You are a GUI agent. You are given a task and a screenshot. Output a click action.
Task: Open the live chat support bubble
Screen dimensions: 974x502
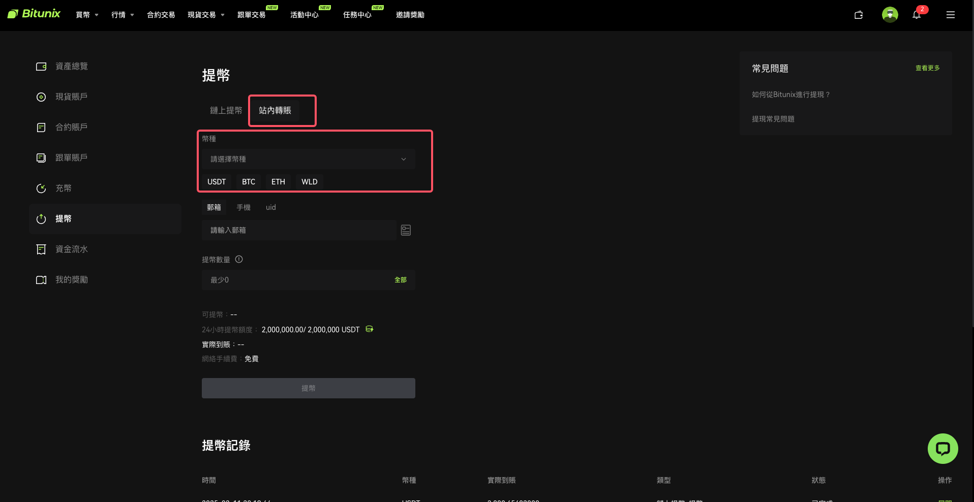[x=943, y=449]
